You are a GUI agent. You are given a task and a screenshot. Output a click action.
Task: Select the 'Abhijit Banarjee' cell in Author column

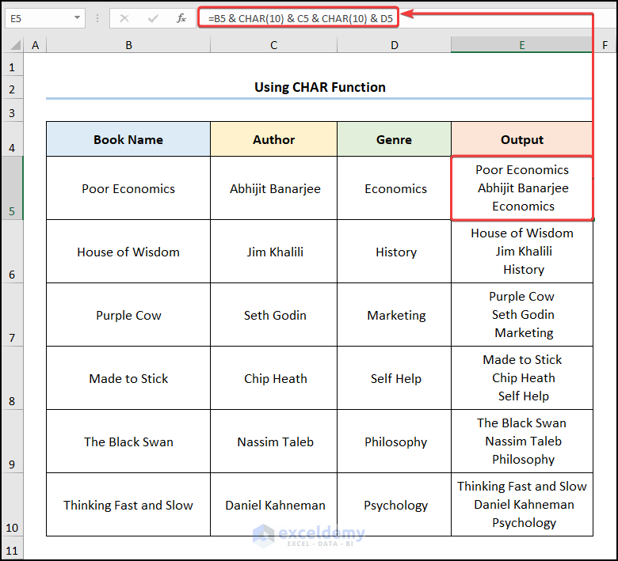click(x=273, y=188)
